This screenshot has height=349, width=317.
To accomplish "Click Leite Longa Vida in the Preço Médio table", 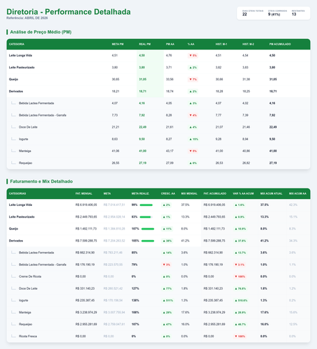I will click(x=20, y=56).
